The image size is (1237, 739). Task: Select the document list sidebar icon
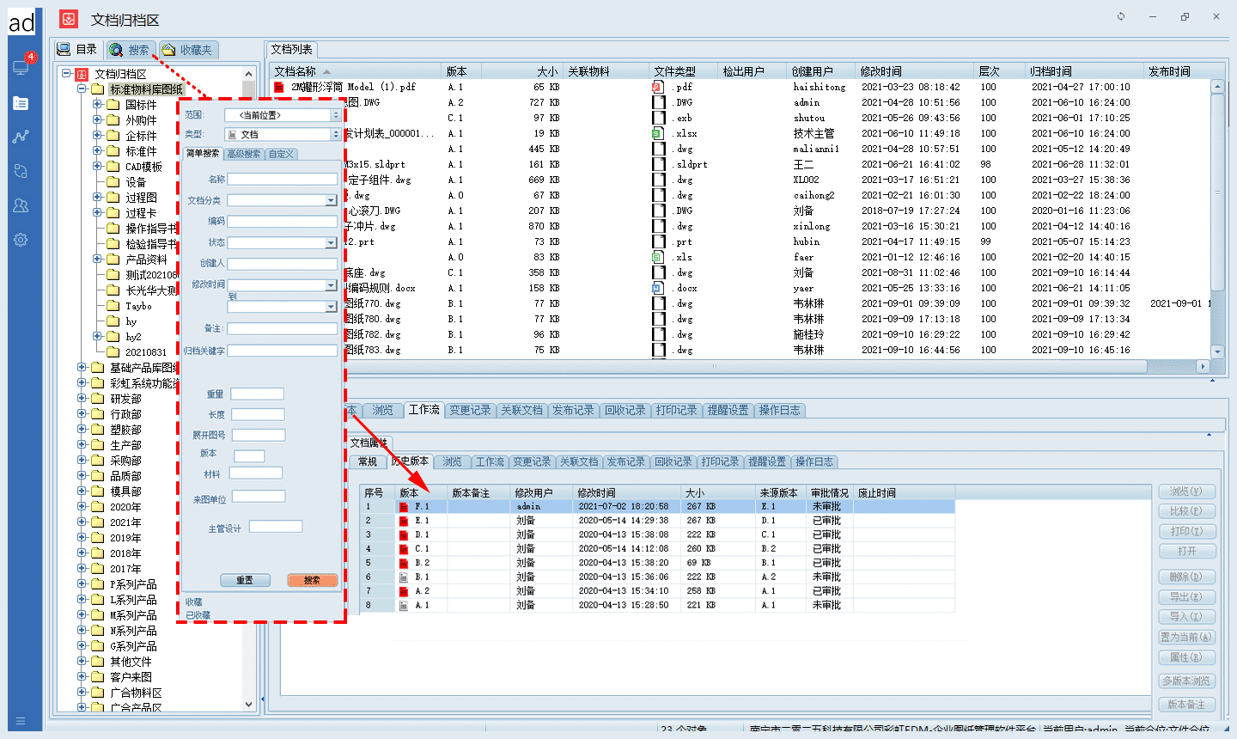tap(21, 103)
